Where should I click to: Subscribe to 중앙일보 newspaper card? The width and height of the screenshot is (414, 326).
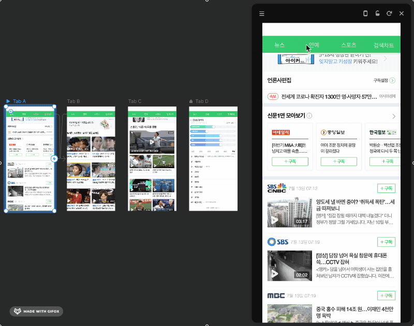(x=339, y=161)
